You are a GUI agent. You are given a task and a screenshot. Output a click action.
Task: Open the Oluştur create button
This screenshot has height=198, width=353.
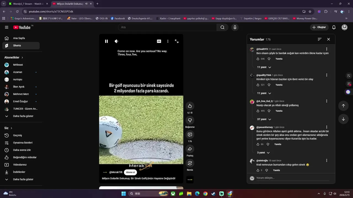[x=319, y=27]
